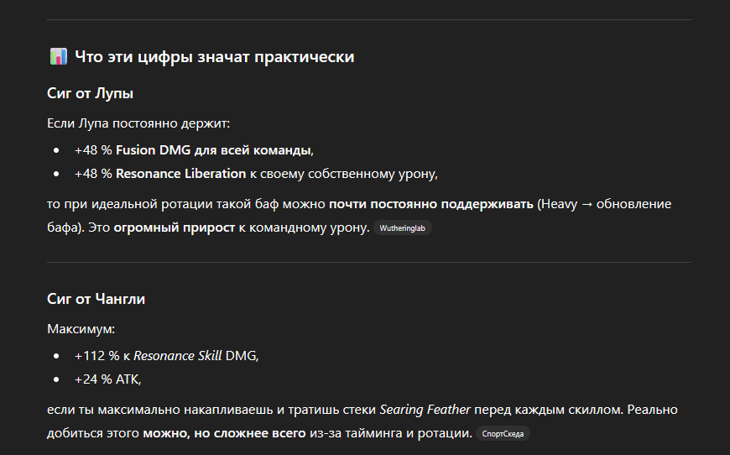Click 'Если Лупа постоянно держит:' line

[x=138, y=123]
